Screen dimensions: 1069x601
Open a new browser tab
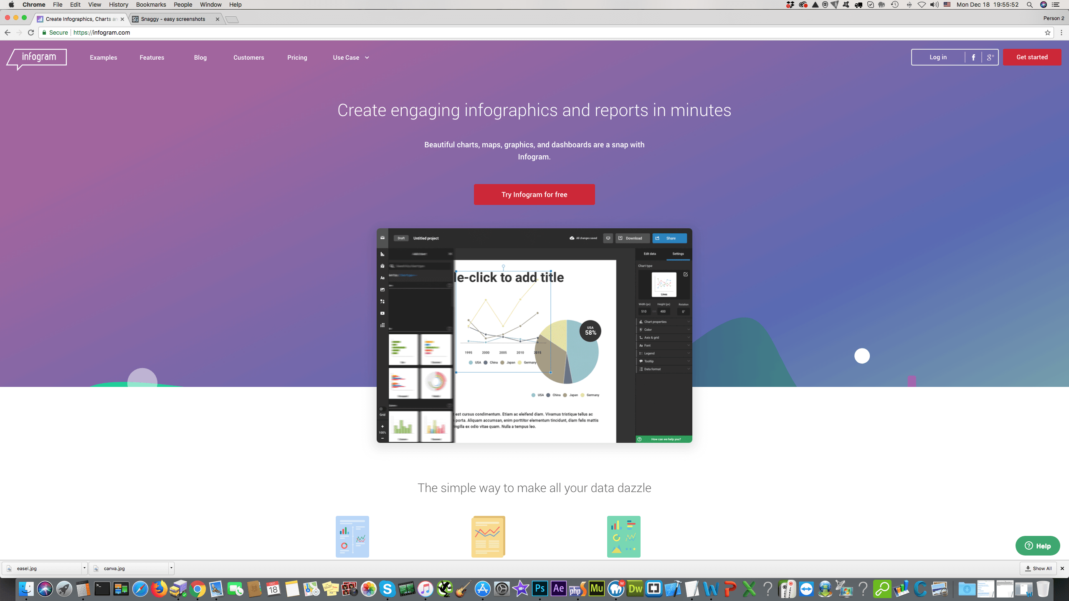[x=232, y=19]
